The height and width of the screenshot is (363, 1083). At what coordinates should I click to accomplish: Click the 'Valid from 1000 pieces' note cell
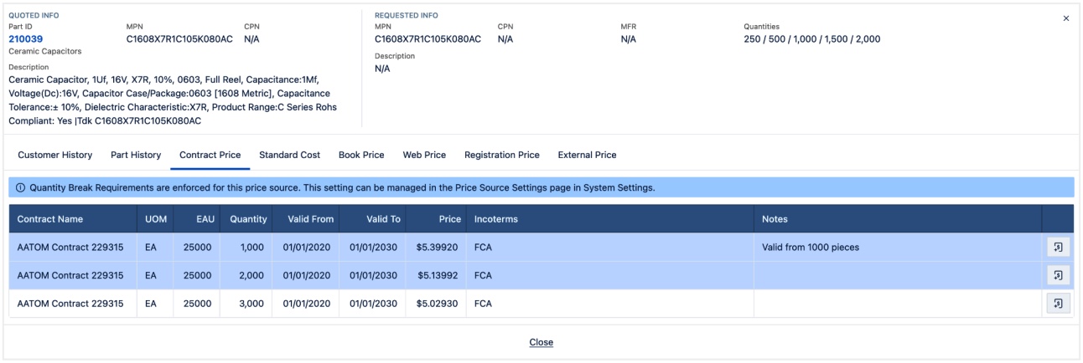click(809, 247)
